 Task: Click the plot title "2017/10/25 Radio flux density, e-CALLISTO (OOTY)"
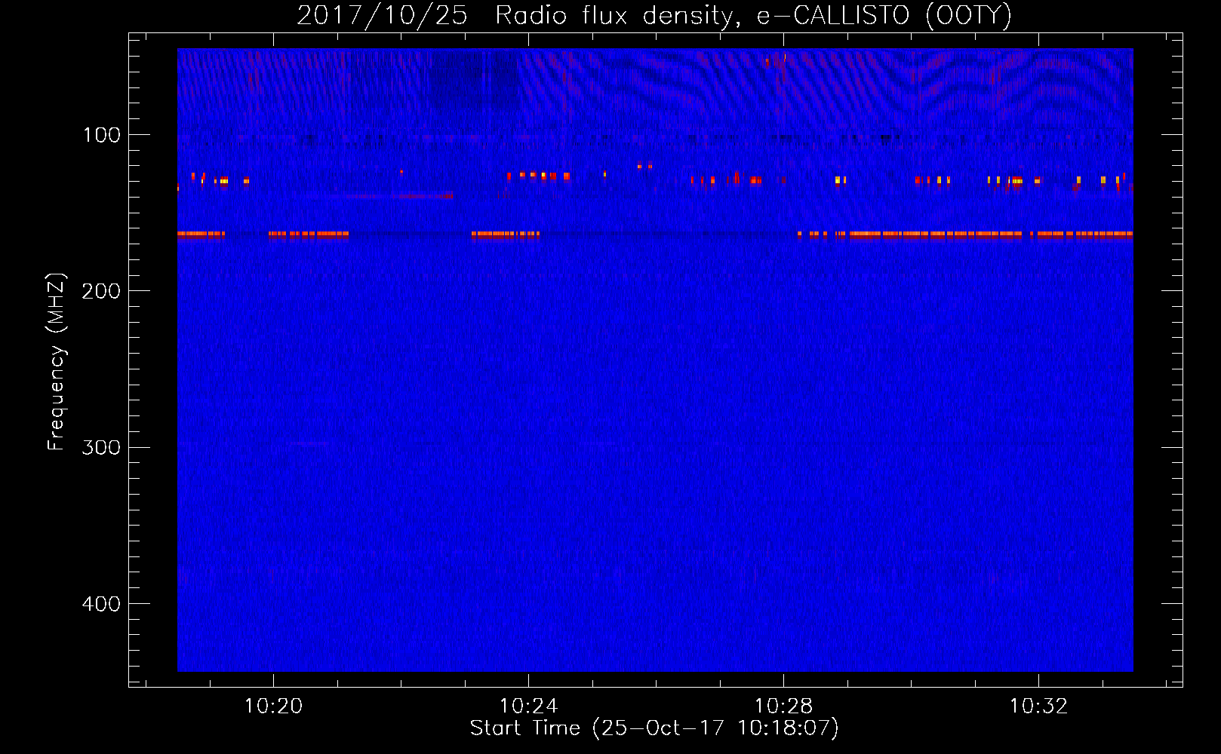click(654, 15)
